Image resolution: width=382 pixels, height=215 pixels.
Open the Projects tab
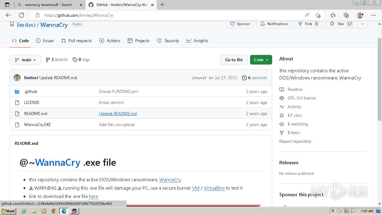[x=138, y=41]
